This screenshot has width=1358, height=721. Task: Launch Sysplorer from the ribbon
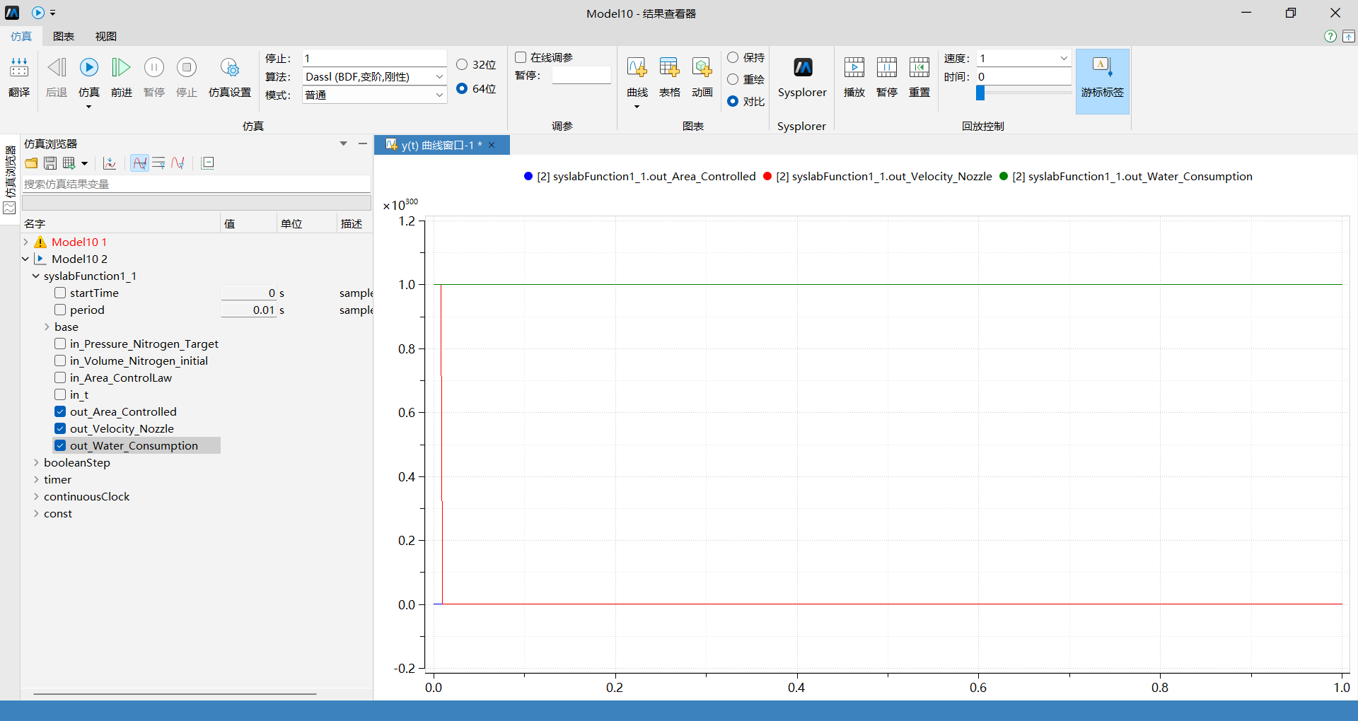click(802, 78)
